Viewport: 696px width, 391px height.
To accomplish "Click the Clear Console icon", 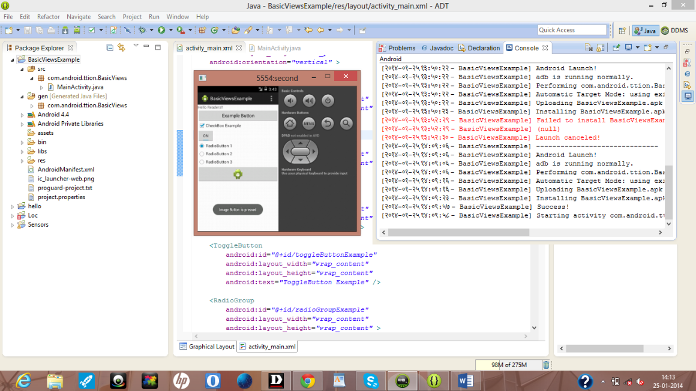I will (589, 47).
